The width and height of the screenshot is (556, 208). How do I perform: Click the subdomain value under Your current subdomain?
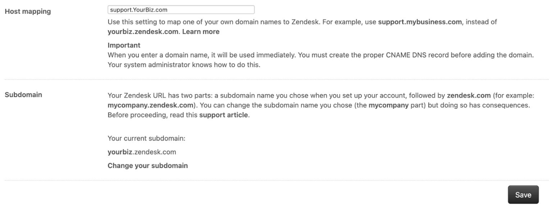142,152
